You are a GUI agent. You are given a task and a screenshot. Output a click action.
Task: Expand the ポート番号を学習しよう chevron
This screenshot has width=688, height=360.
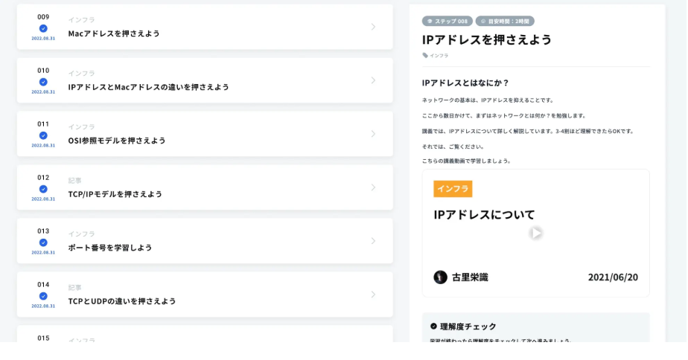pos(373,241)
